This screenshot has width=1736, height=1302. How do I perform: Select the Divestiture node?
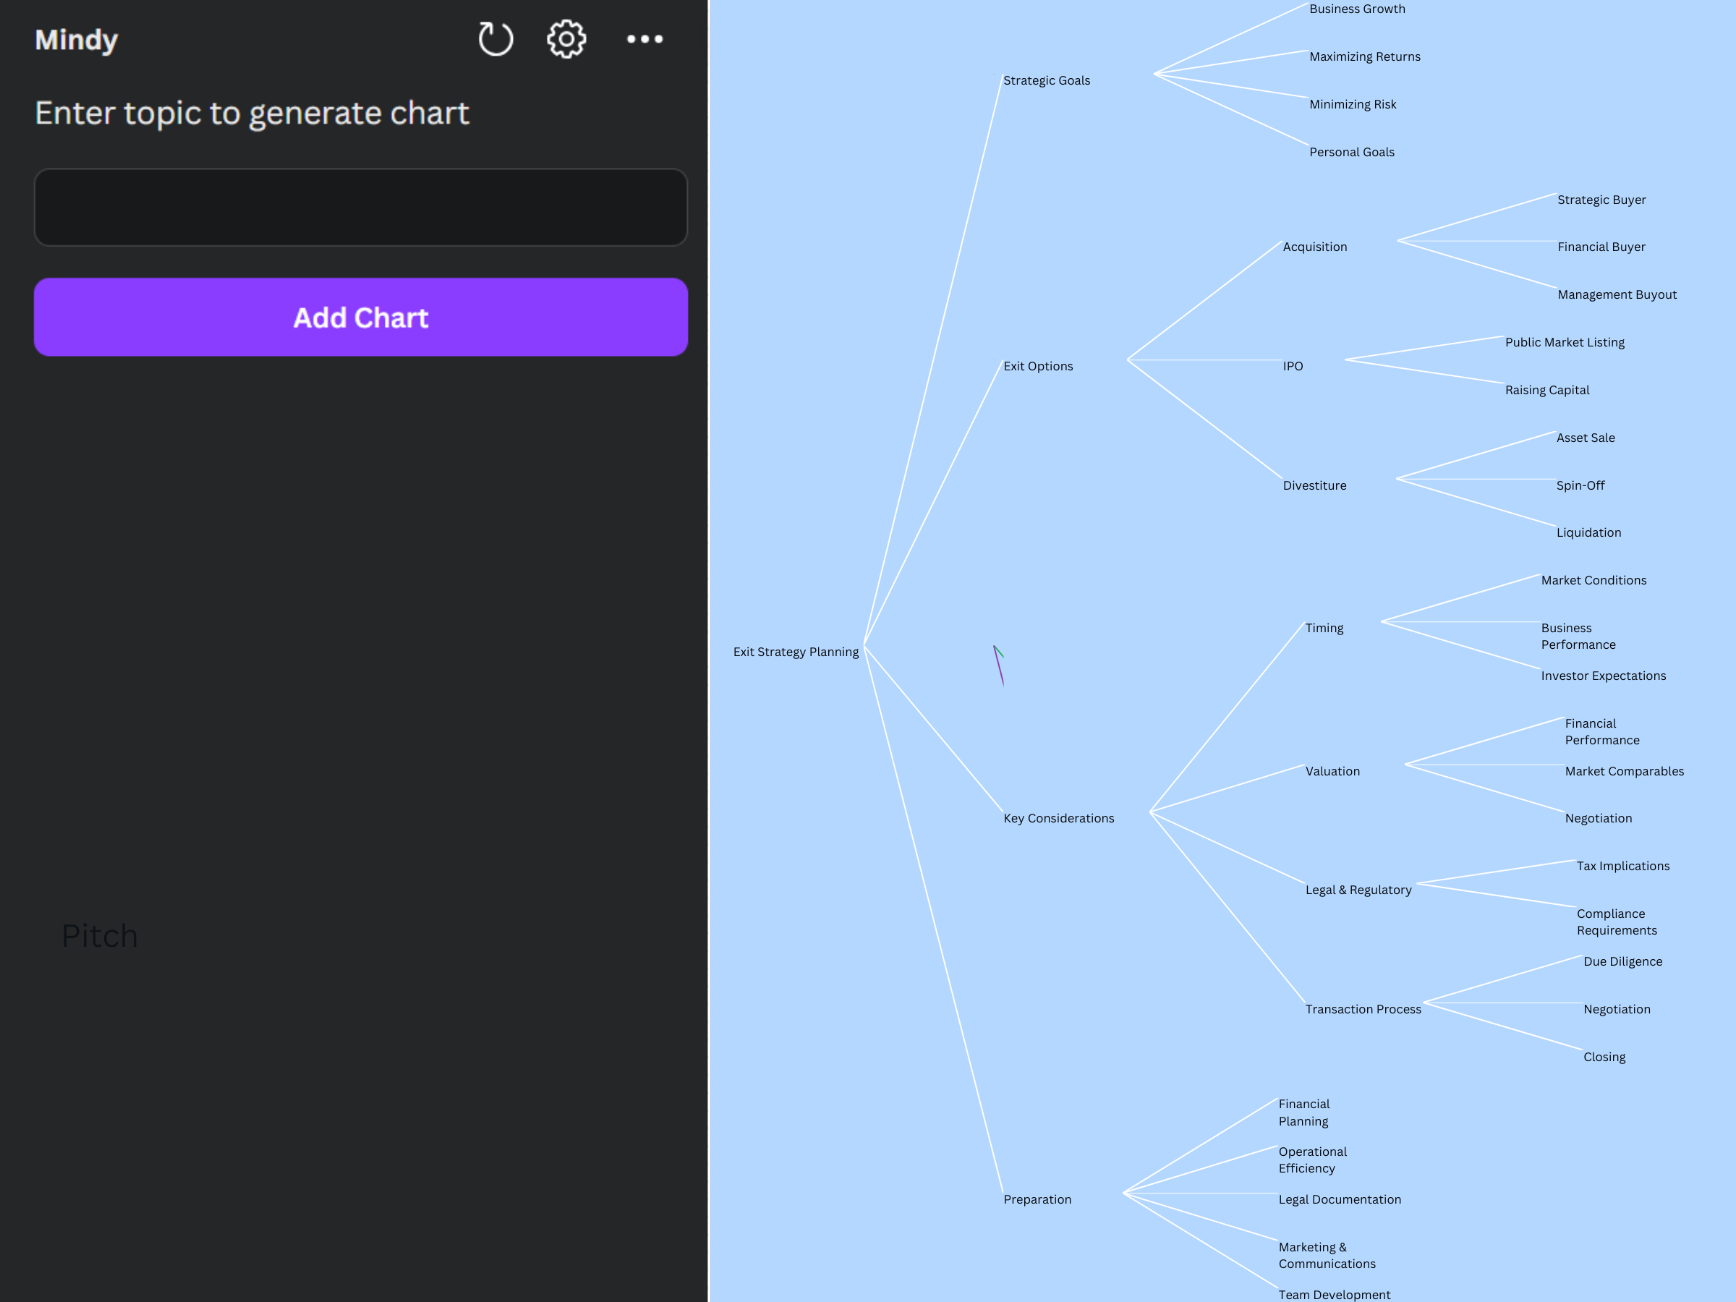(x=1314, y=486)
